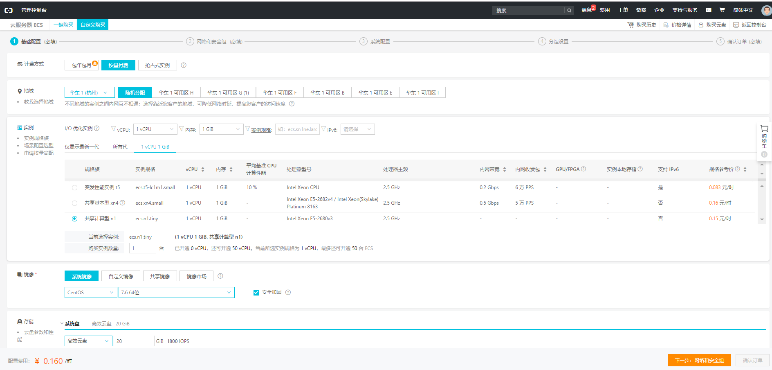Click the 实例规格 filter text field
772x370 pixels.
297,129
